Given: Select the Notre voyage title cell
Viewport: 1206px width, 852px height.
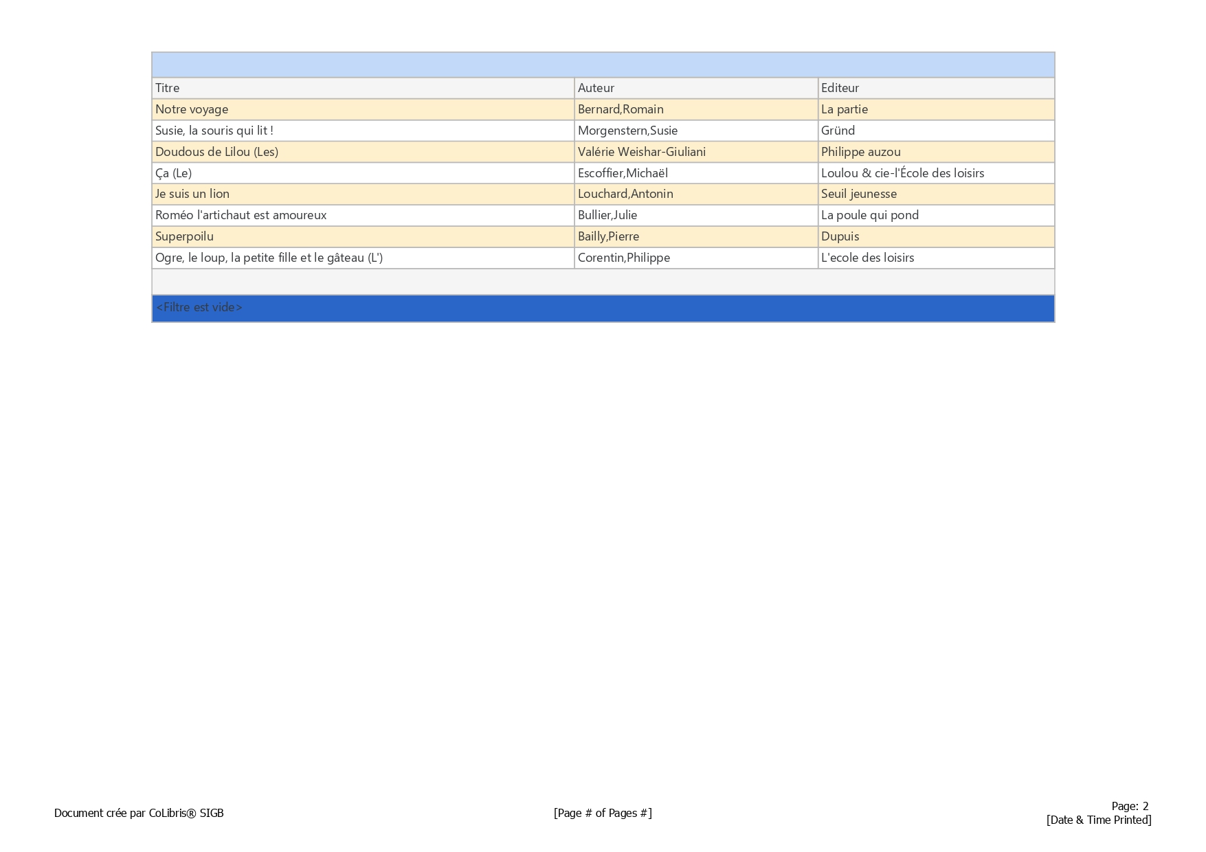Looking at the screenshot, I should coord(363,109).
